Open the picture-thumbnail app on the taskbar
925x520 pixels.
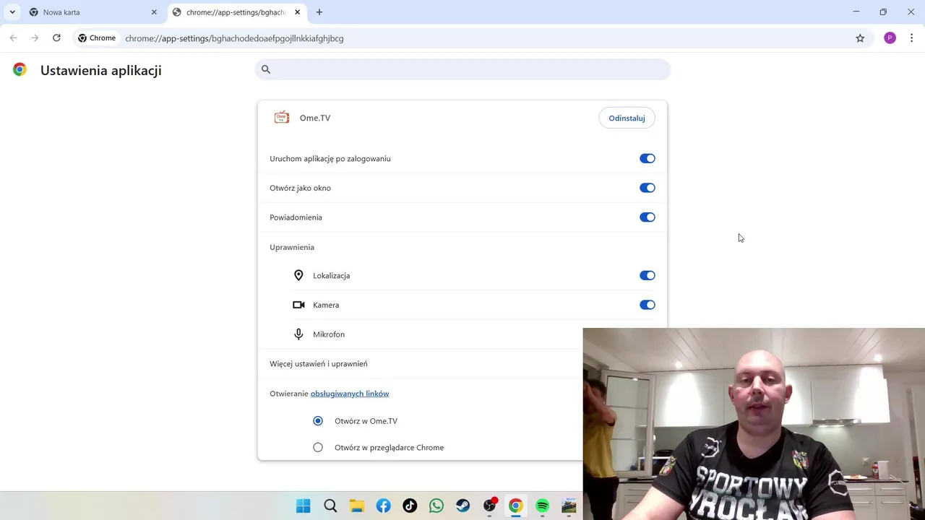click(x=569, y=506)
